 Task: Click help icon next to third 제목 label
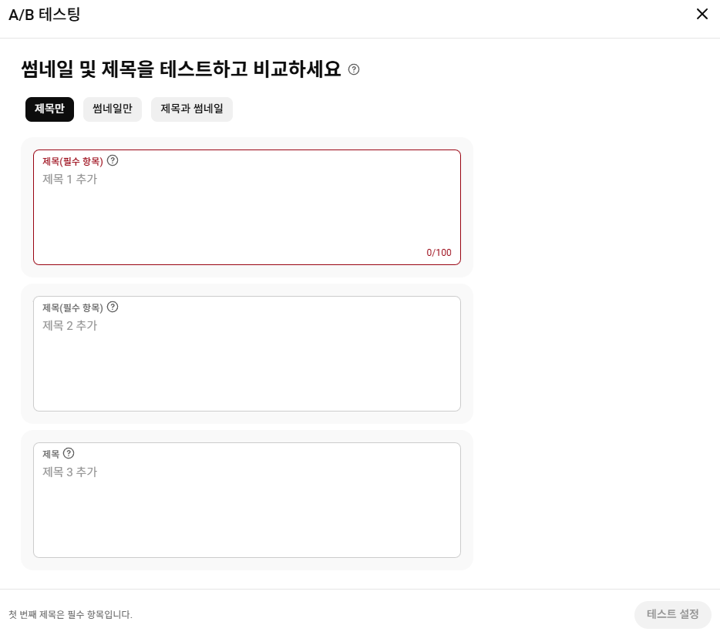(x=69, y=453)
